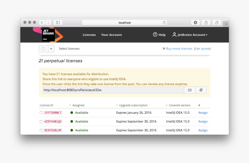249x163 pixels.
Task: Click Buy more licenses link
Action: (179, 49)
